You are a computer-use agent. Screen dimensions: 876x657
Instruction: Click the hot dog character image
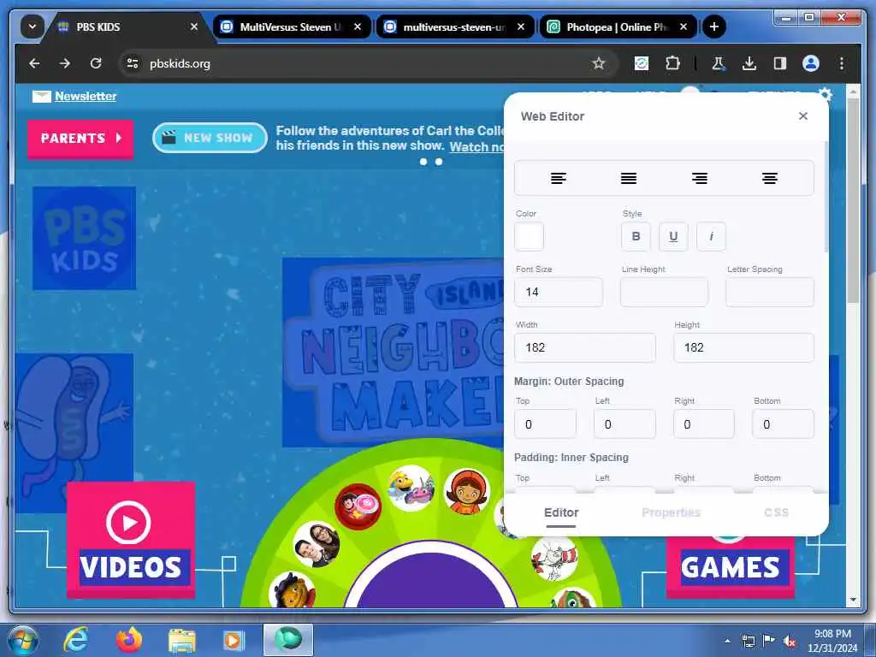point(74,433)
